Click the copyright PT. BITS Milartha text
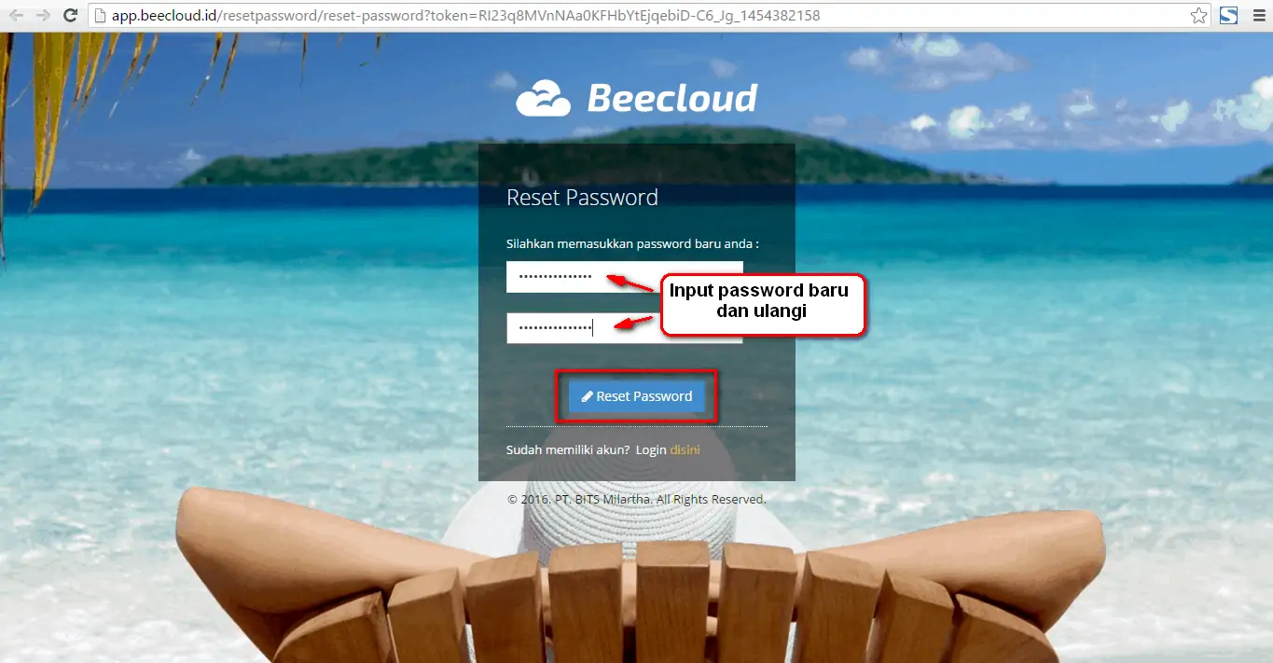Image resolution: width=1273 pixels, height=663 pixels. tap(637, 499)
